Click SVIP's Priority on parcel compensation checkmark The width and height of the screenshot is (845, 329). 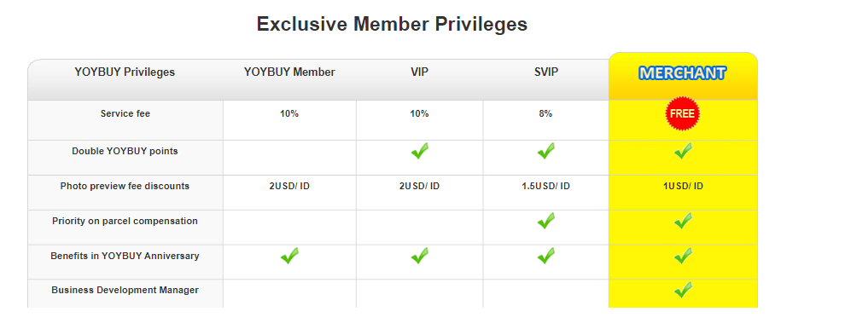pyautogui.click(x=546, y=221)
